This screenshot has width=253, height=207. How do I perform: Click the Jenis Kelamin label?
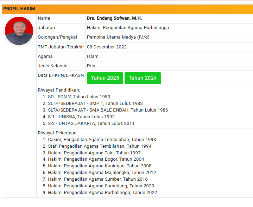point(52,66)
